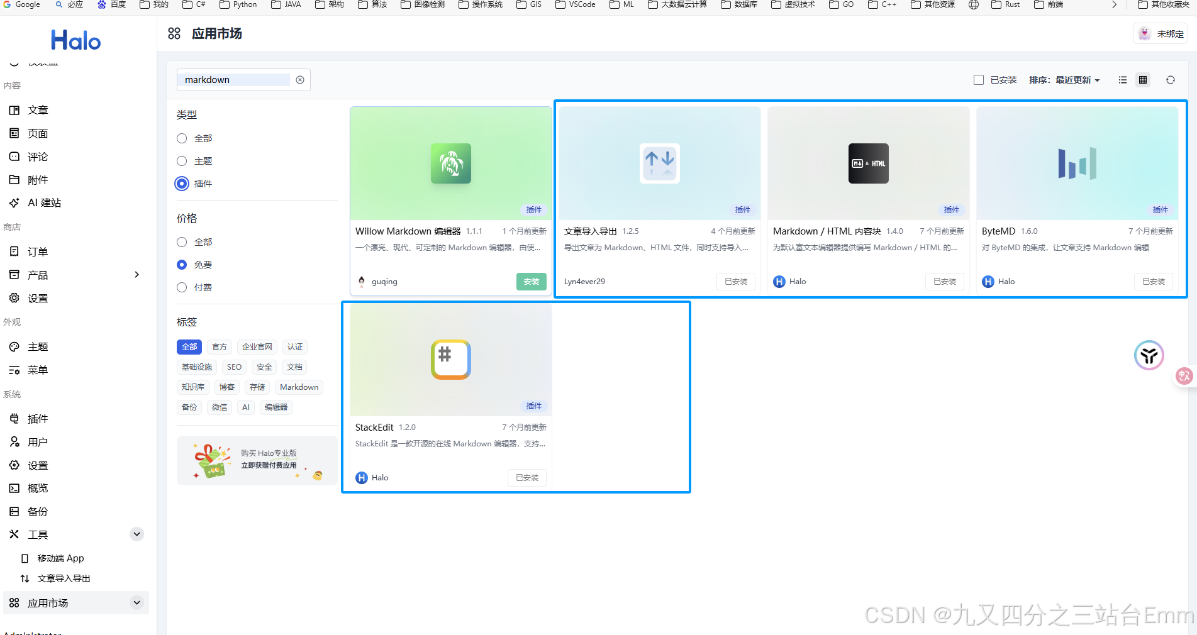Open the Google bookmark

(21, 4)
